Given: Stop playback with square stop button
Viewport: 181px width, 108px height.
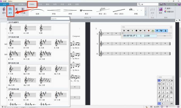Looking at the screenshot, I should (136, 30).
